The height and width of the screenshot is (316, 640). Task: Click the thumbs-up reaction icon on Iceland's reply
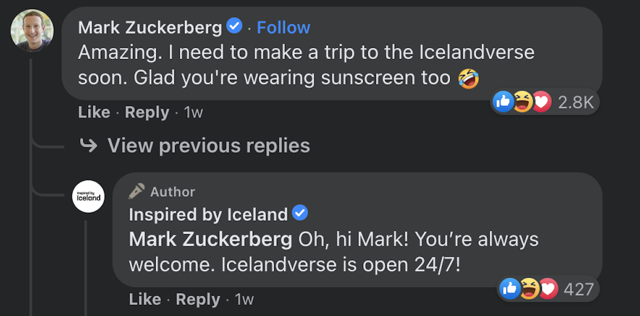click(510, 289)
